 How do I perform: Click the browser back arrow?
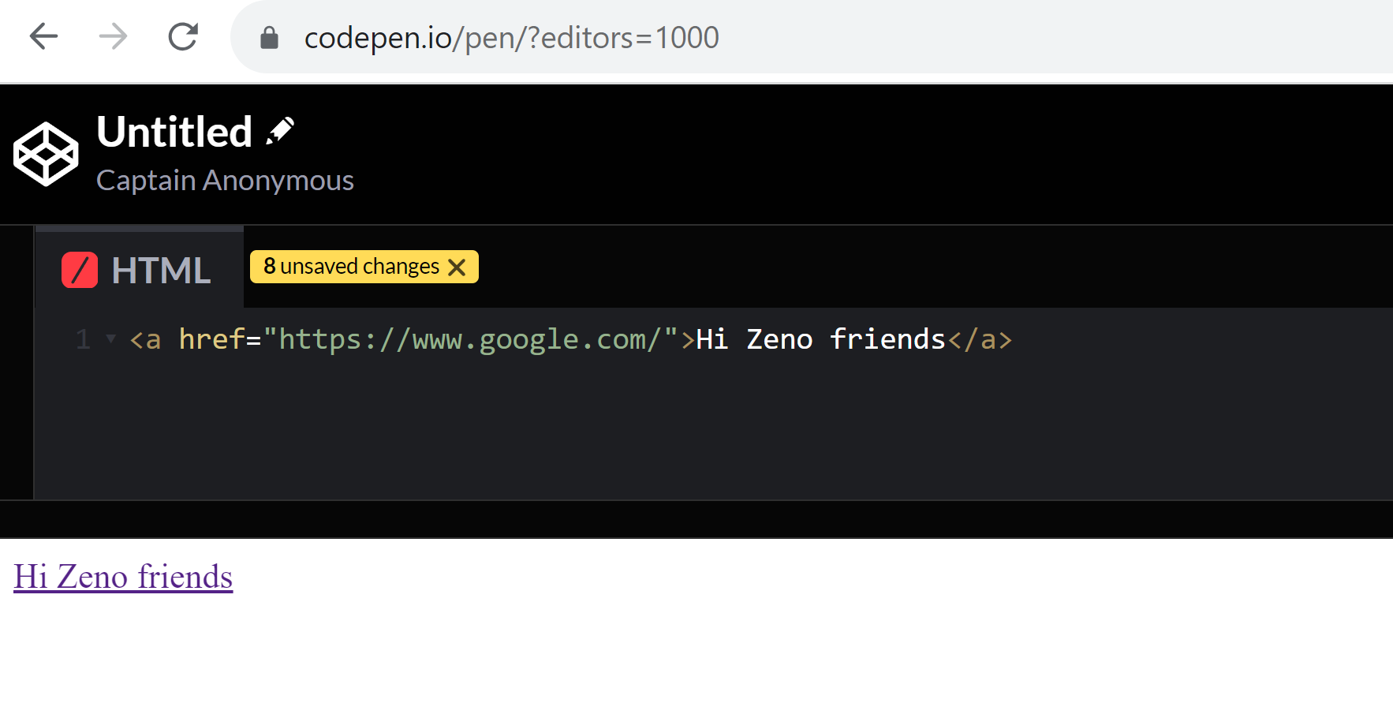tap(44, 36)
